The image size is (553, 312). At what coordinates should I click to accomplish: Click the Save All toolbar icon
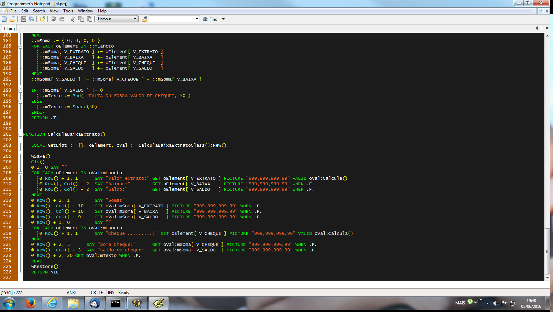pos(32,19)
